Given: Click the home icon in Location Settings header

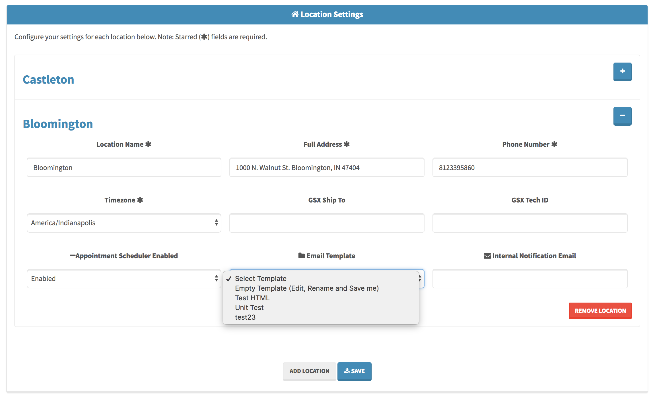Looking at the screenshot, I should coord(295,14).
